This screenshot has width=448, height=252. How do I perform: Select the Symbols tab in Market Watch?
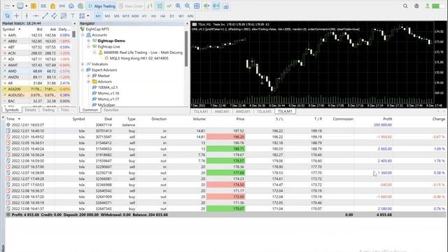12,110
